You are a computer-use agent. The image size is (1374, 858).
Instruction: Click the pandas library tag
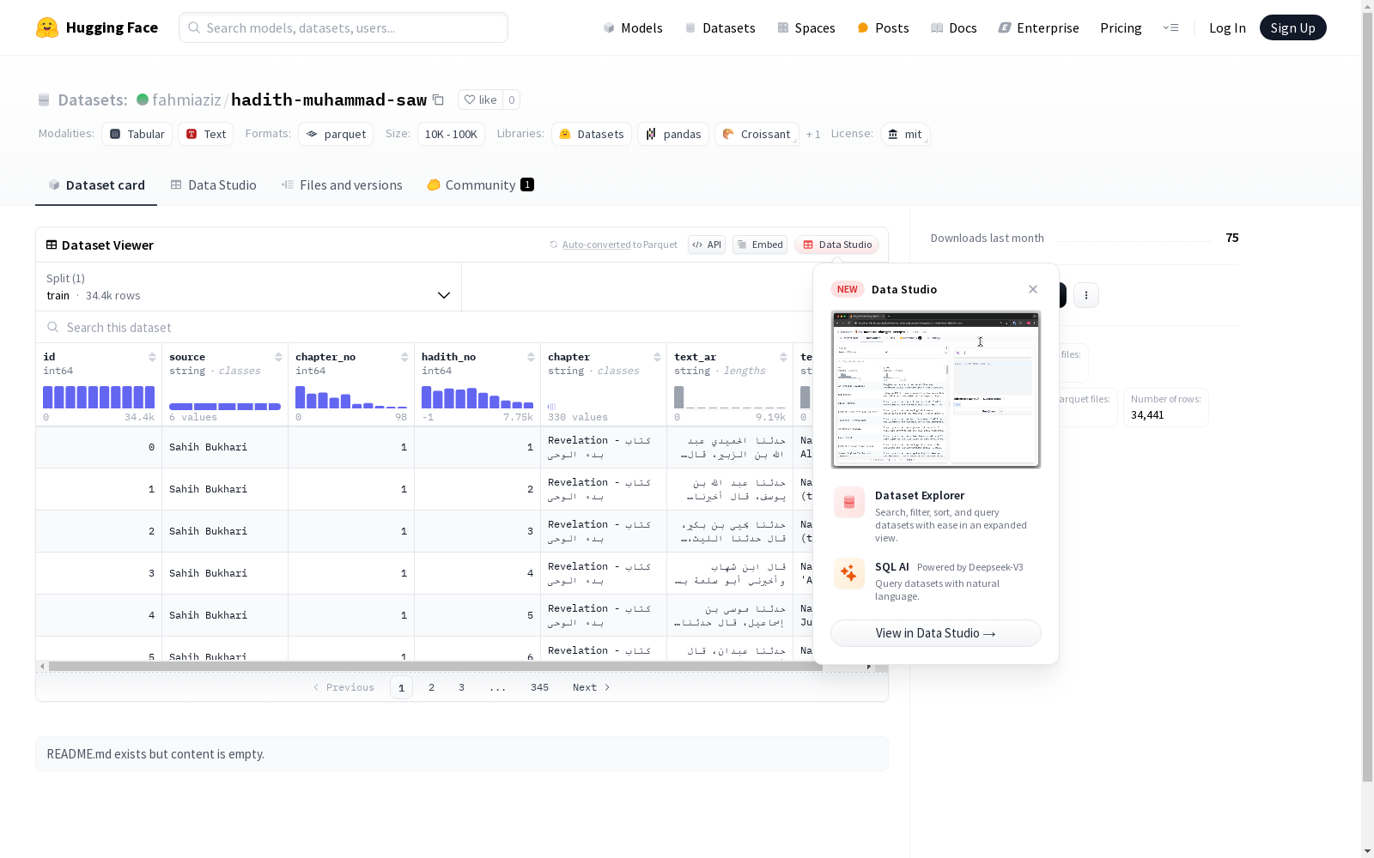pos(673,134)
